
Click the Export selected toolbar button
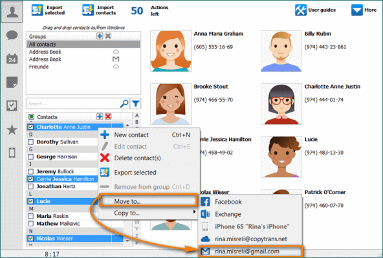tap(48, 10)
